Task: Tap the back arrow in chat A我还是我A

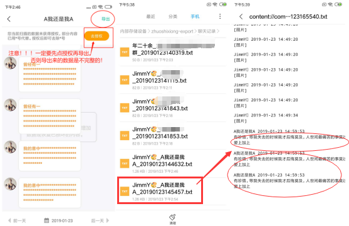Action: (9, 19)
